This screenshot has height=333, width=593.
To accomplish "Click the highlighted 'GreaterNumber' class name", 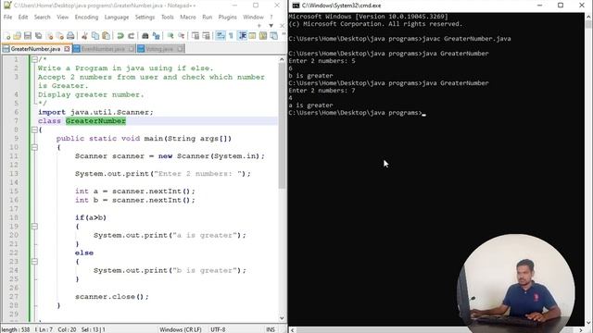I will [95, 121].
